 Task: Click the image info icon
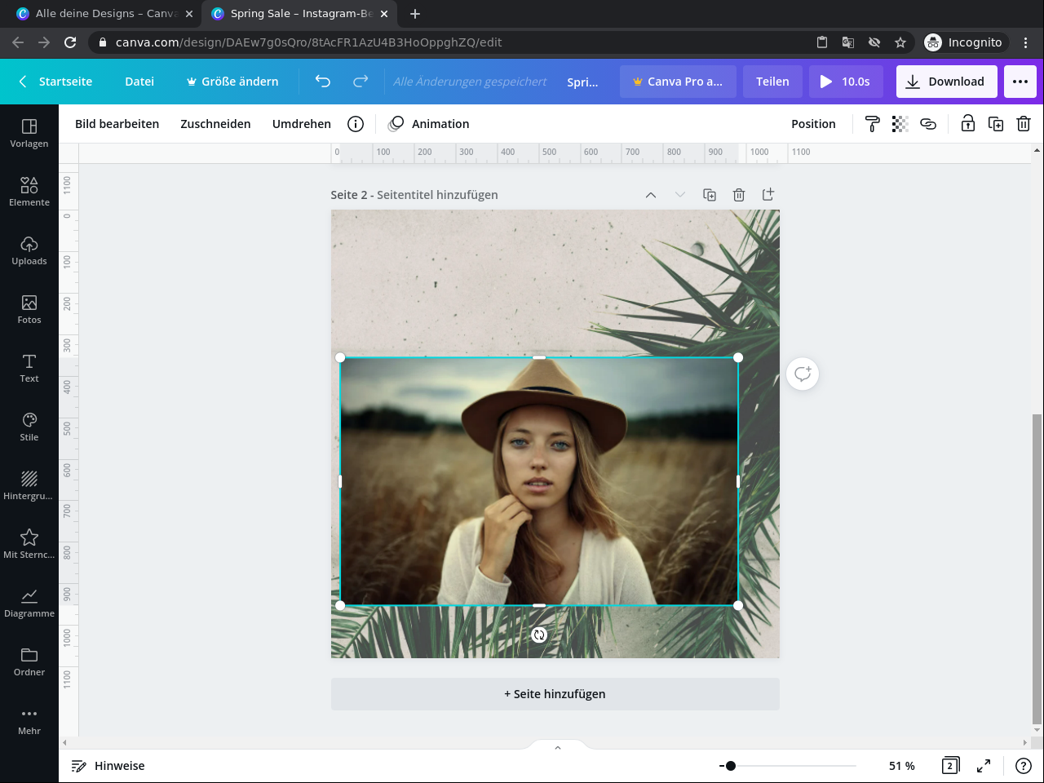coord(356,124)
